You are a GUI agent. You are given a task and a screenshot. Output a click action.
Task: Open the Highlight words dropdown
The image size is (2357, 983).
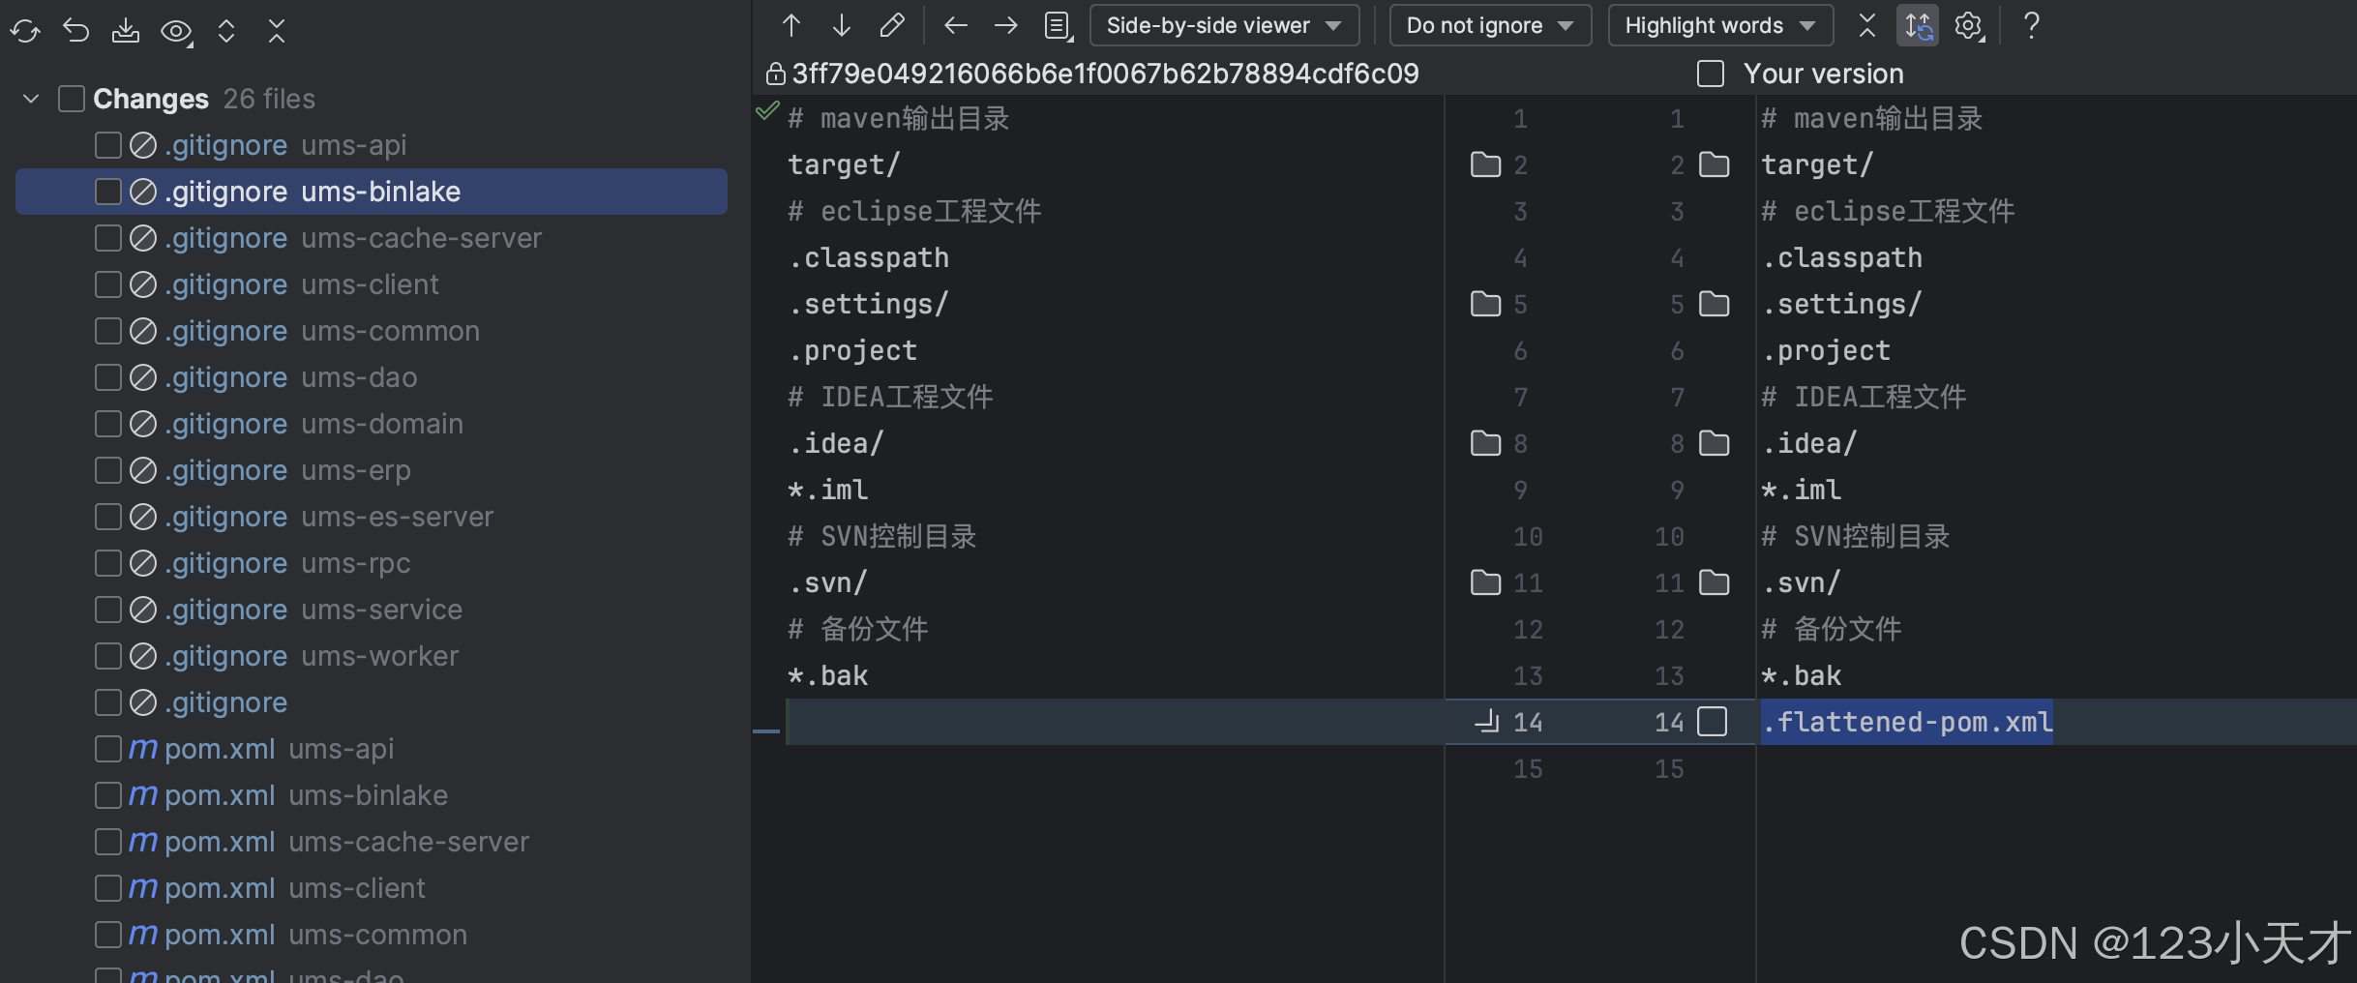click(x=1719, y=25)
